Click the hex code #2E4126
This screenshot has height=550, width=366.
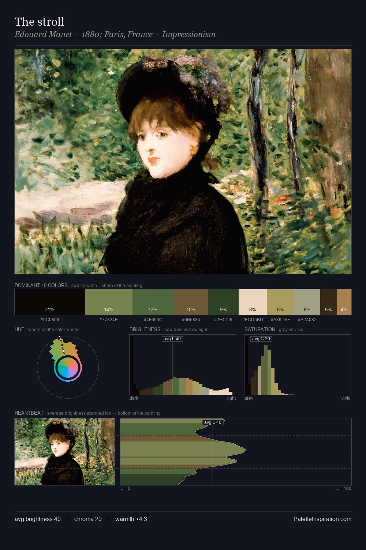point(223,320)
